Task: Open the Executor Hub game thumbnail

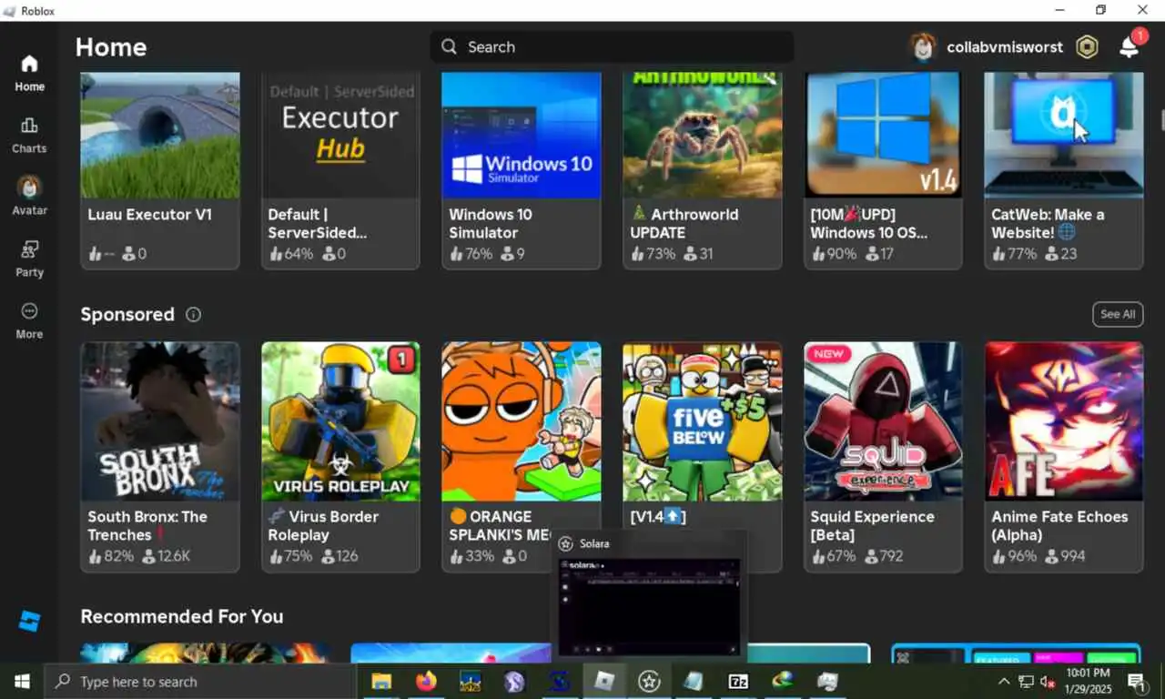Action: tap(340, 135)
